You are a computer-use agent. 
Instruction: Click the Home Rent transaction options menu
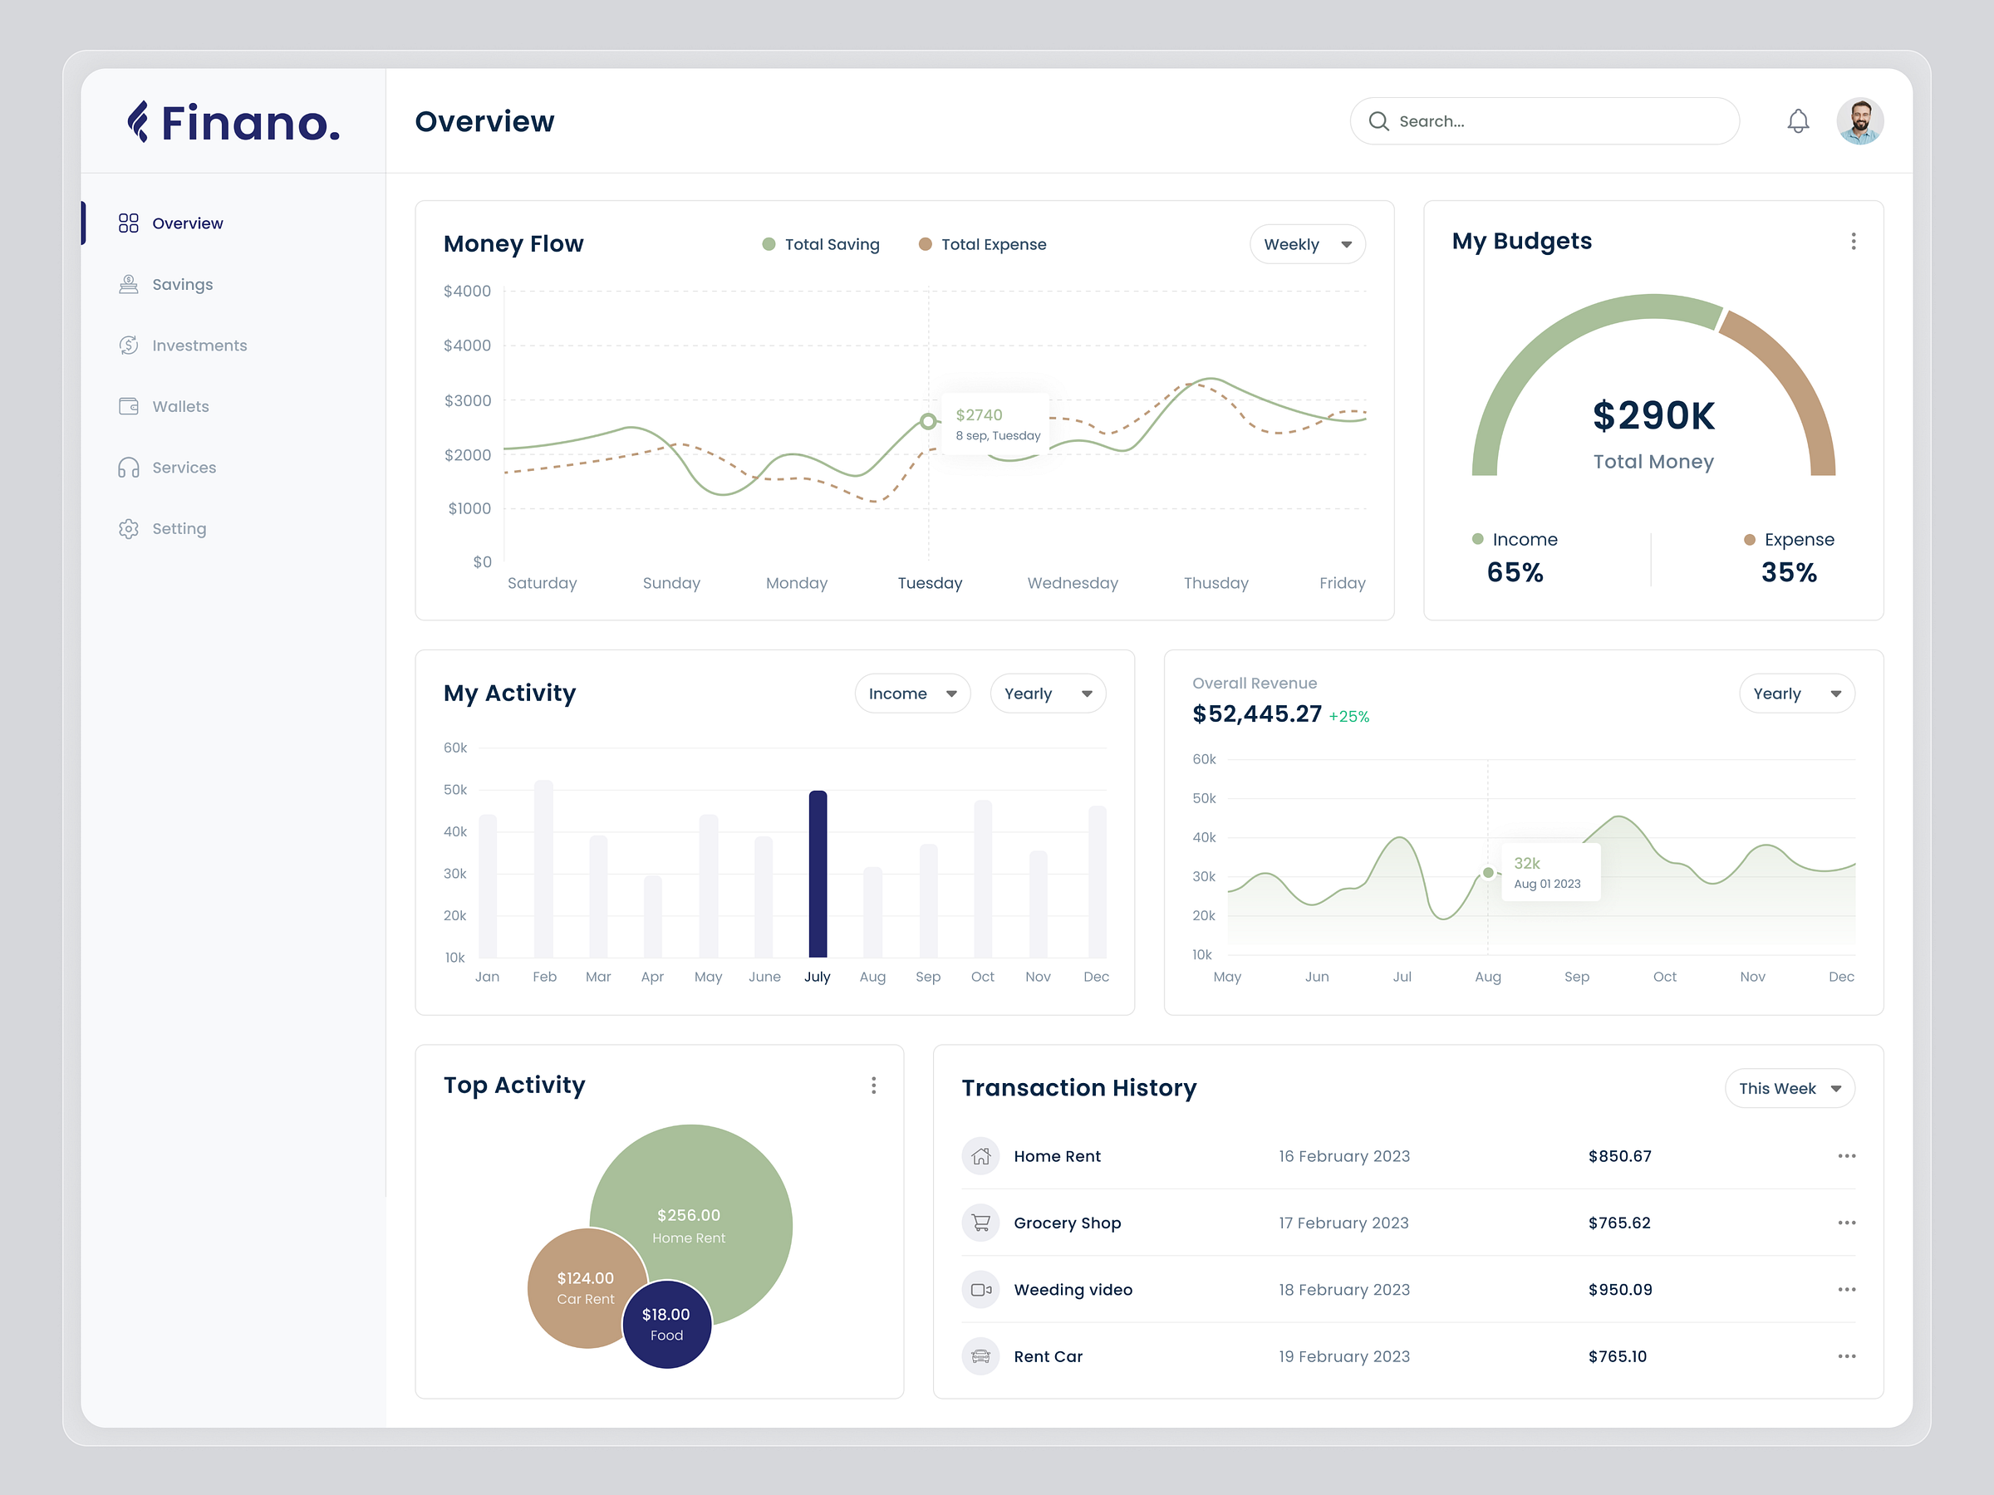coord(1844,1156)
